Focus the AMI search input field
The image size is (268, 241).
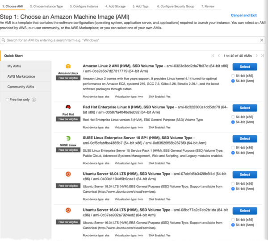coord(133,40)
